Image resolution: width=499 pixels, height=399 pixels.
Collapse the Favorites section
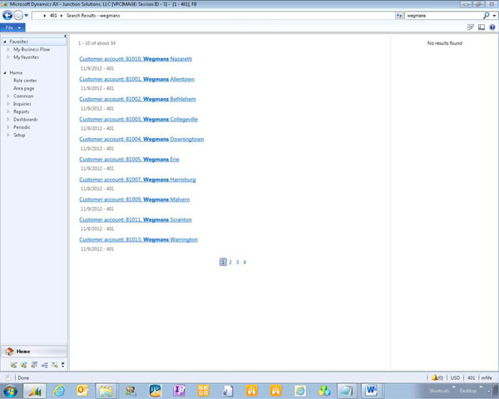click(x=5, y=42)
